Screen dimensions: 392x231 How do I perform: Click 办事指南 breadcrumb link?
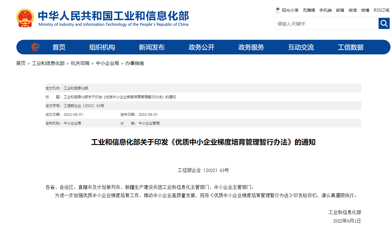pos(134,63)
